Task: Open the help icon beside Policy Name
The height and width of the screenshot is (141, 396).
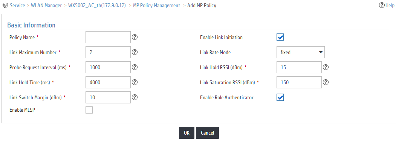Action: pyautogui.click(x=135, y=37)
